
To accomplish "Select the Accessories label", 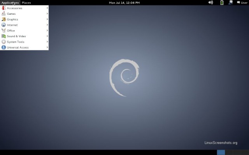I will 15,8.
